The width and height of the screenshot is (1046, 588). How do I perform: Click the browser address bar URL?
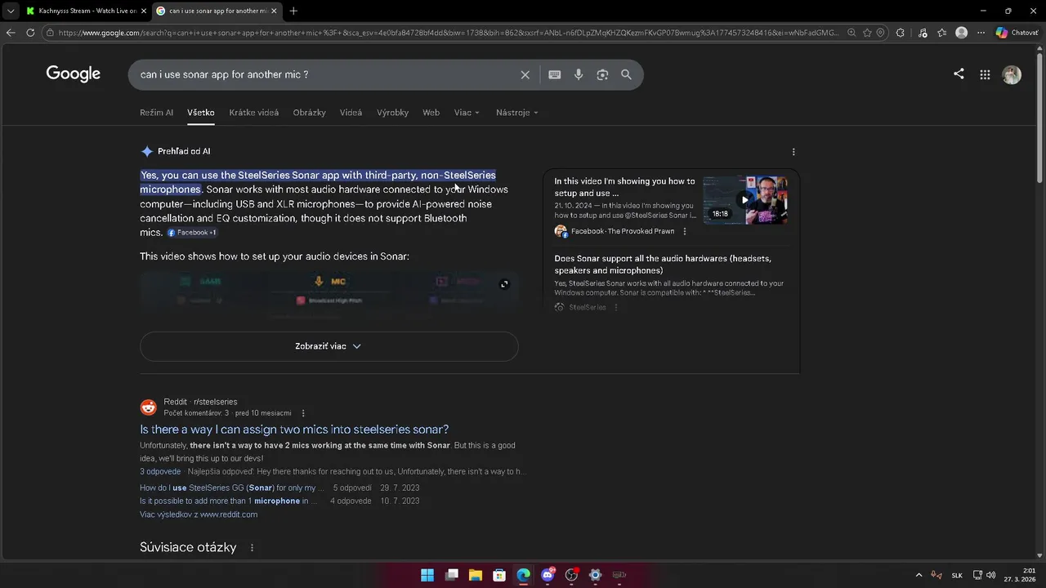(448, 33)
